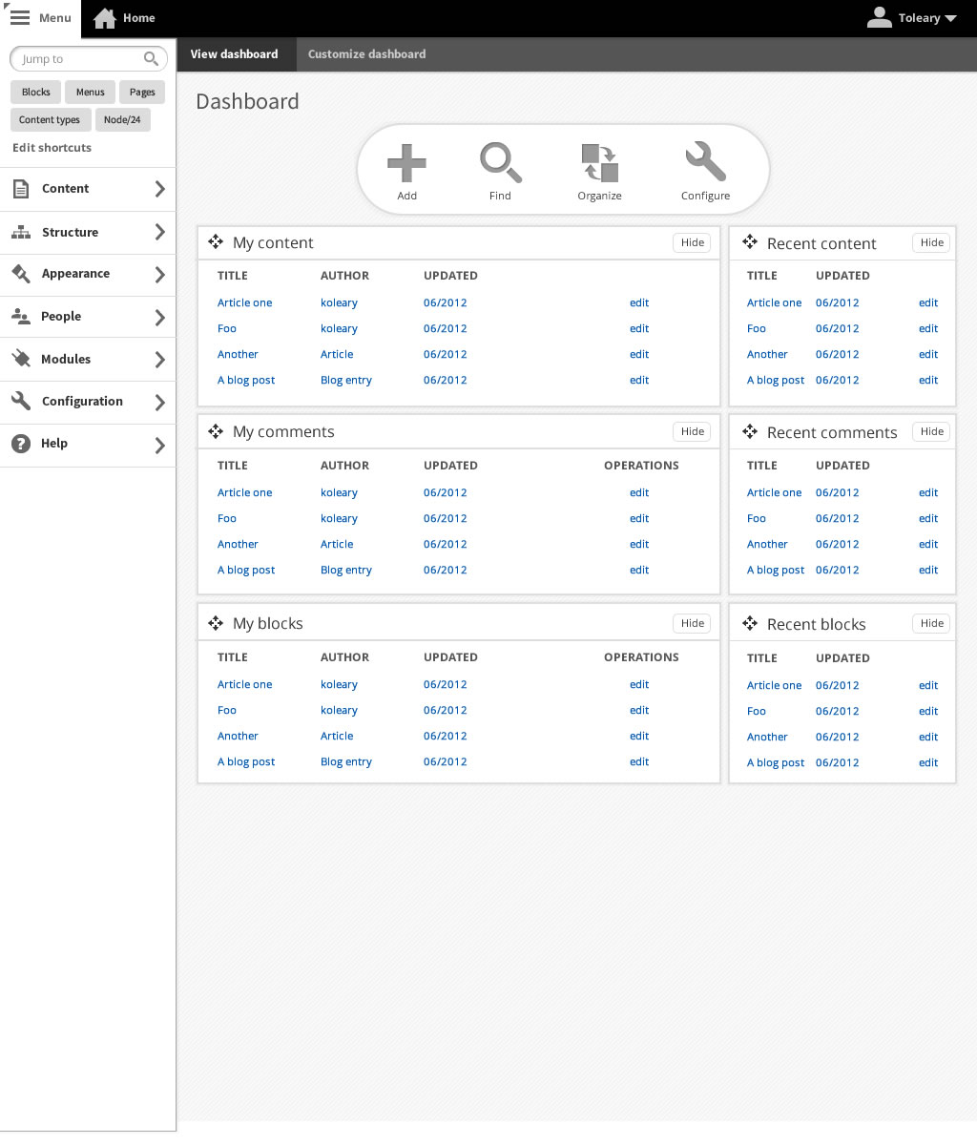
Task: Click the Menus shortcut button
Action: click(91, 93)
